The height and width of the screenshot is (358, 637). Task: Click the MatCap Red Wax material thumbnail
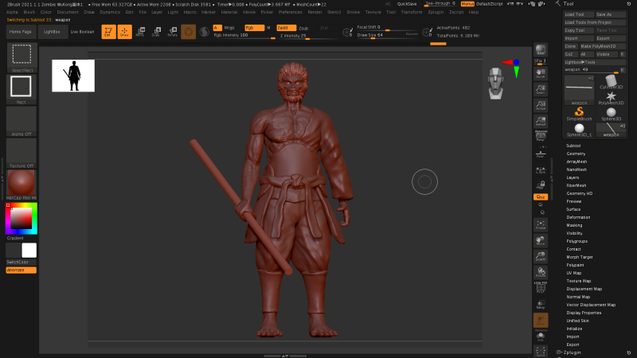pyautogui.click(x=21, y=184)
